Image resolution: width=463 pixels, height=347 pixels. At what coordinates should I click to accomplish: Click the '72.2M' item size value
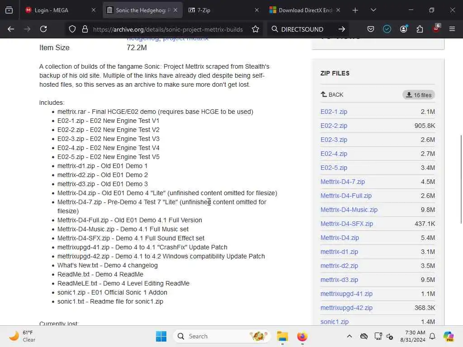click(137, 47)
